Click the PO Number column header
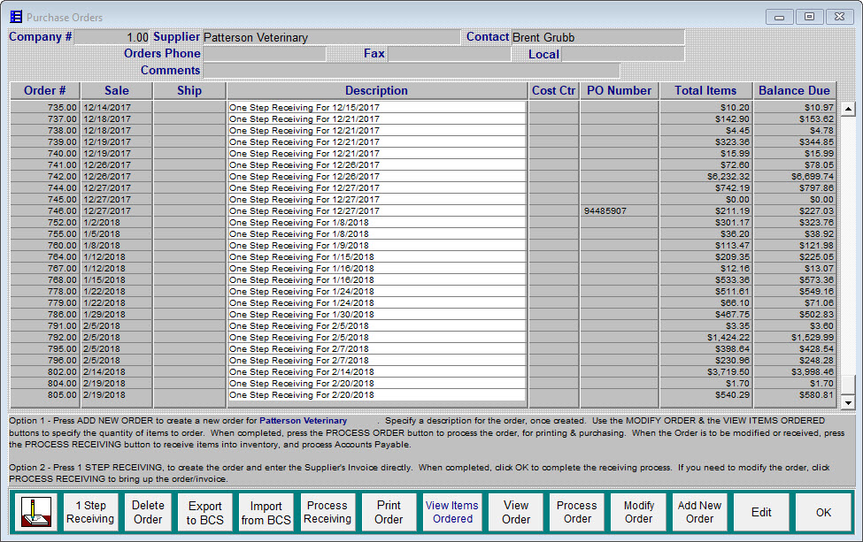Viewport: 863px width, 542px height. point(620,91)
